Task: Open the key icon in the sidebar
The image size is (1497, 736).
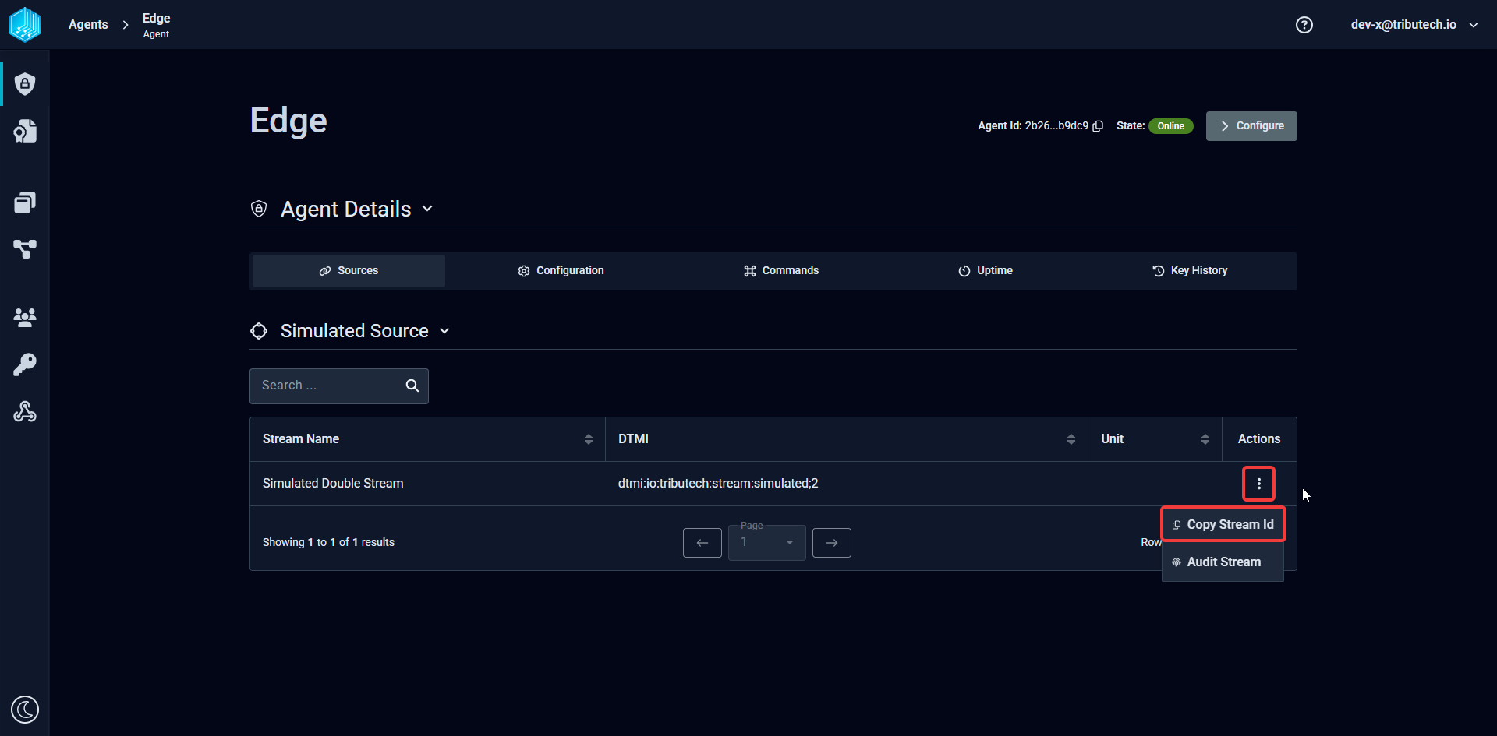Action: 25,364
